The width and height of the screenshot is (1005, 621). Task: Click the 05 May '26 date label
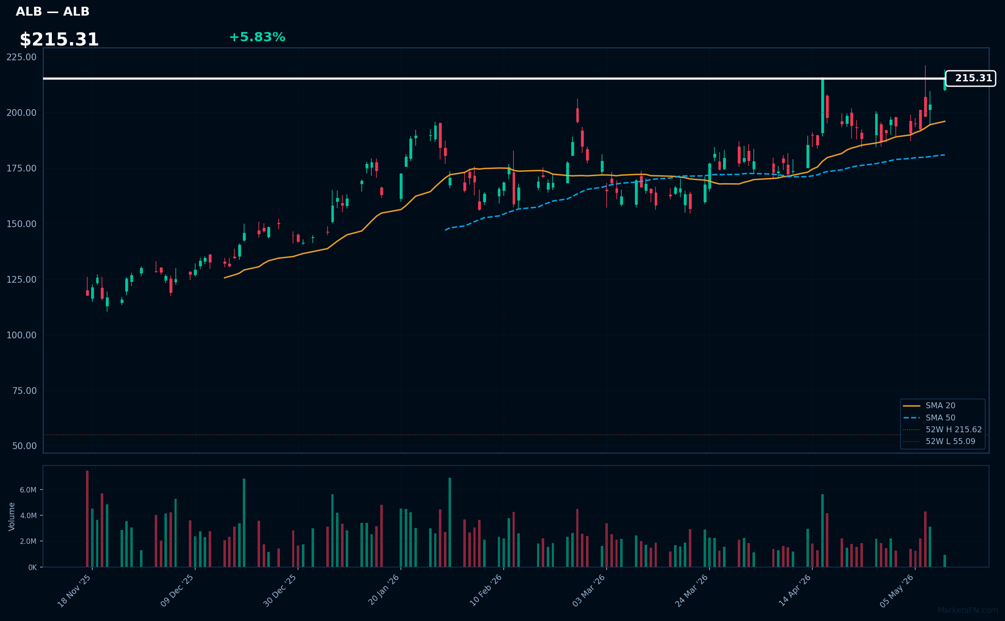(898, 591)
